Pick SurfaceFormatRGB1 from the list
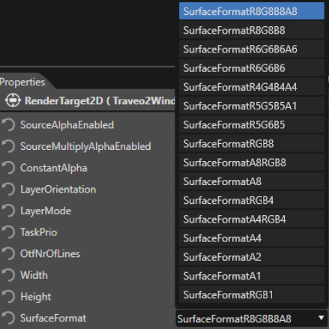Viewport: 329px width, 329px height. (x=252, y=295)
